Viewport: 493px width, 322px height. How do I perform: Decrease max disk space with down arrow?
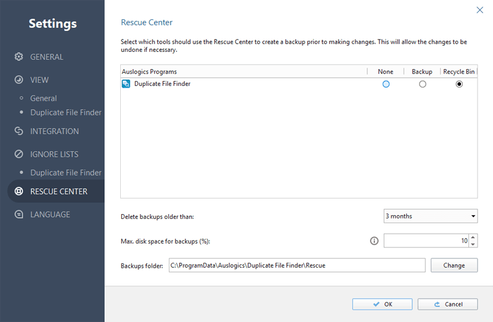pos(473,244)
